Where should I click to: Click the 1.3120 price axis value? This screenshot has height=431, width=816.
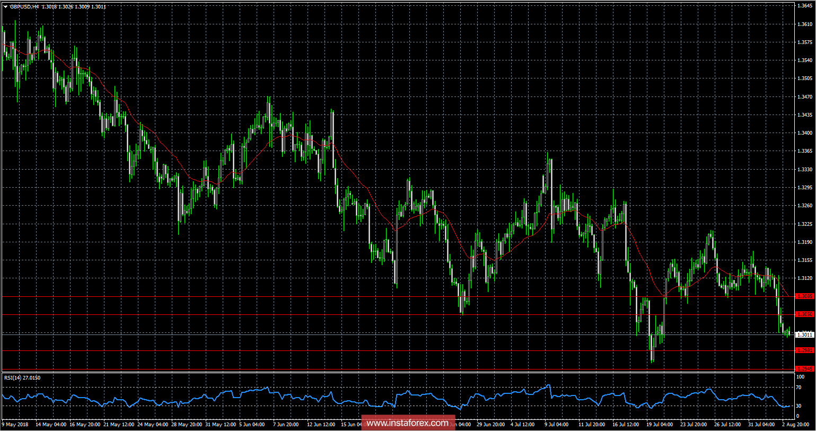805,278
